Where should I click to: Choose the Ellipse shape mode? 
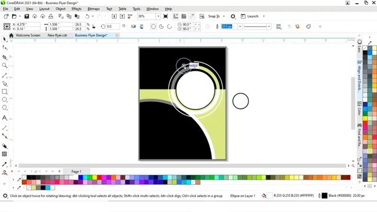[x=153, y=26]
